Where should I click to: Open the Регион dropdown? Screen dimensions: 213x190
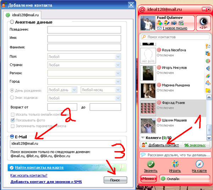(84, 73)
